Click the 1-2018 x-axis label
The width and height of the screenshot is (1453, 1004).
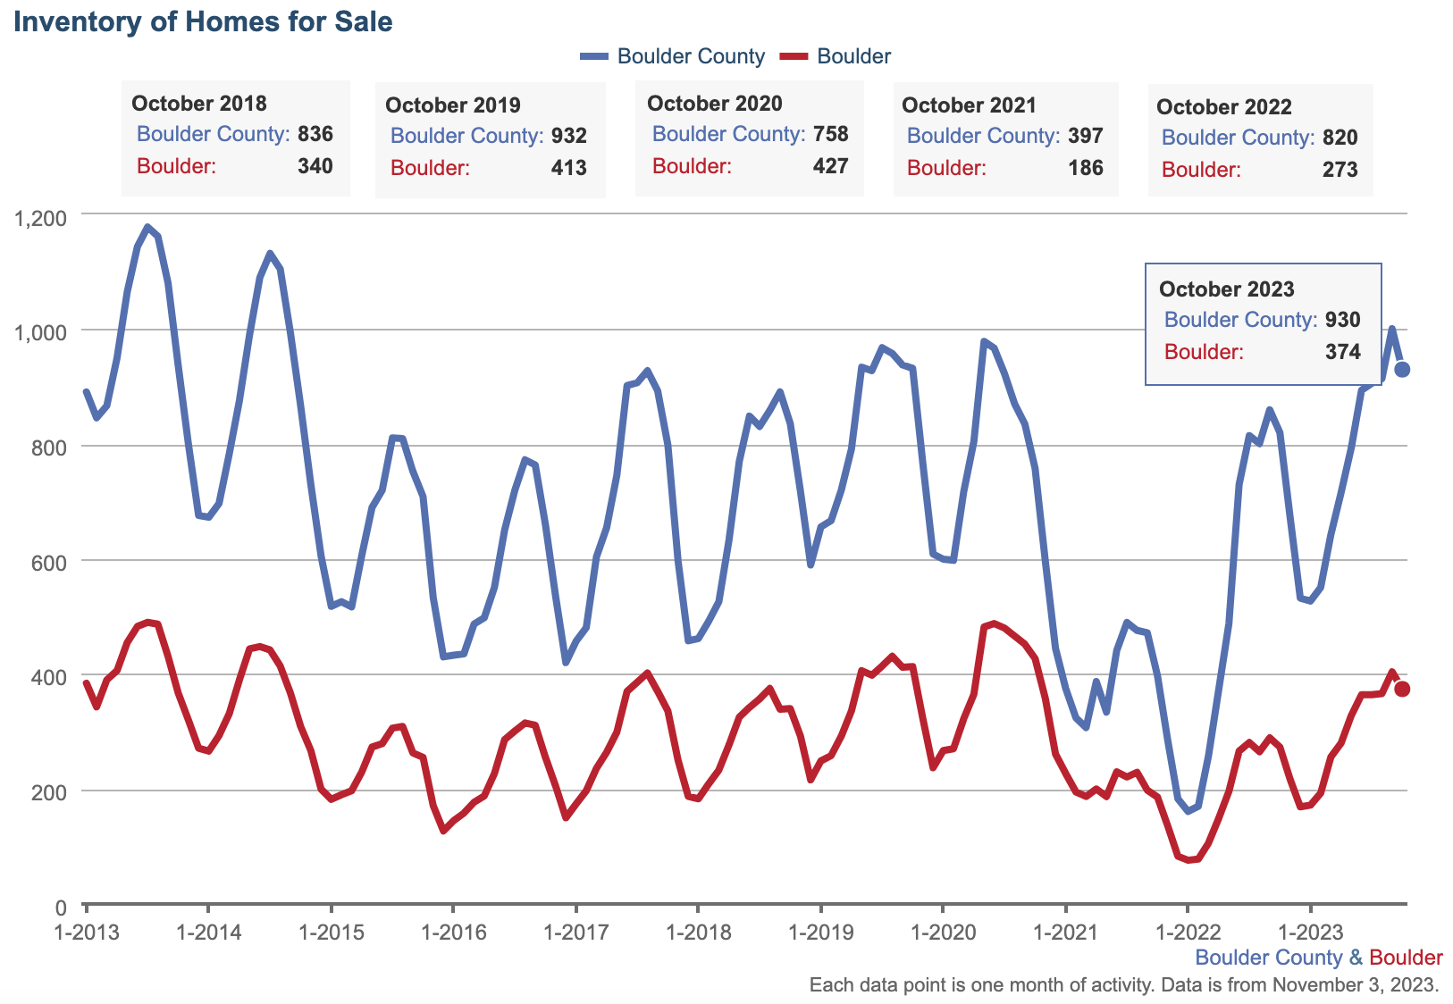point(699,933)
